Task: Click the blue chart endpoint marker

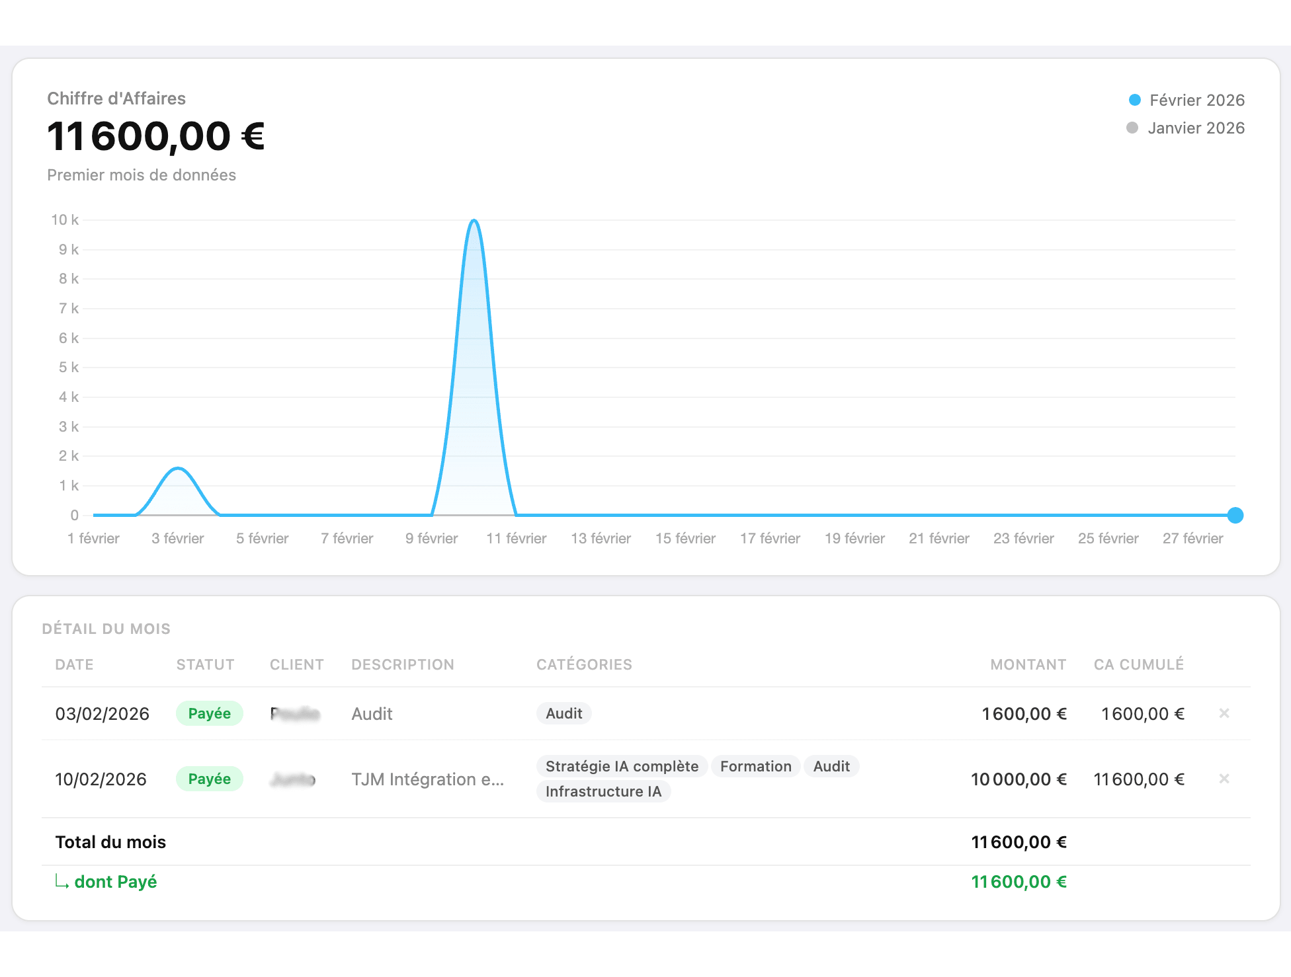Action: coord(1235,515)
